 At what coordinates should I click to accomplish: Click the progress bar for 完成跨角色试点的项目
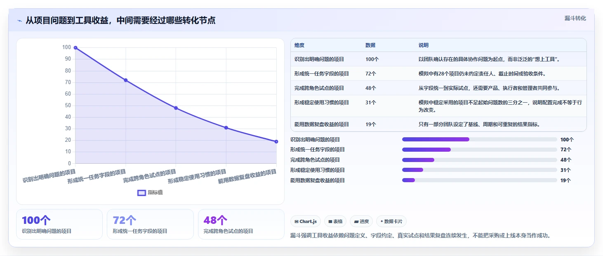[x=479, y=160]
